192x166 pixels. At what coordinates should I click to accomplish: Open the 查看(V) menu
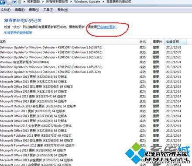pos(34,10)
